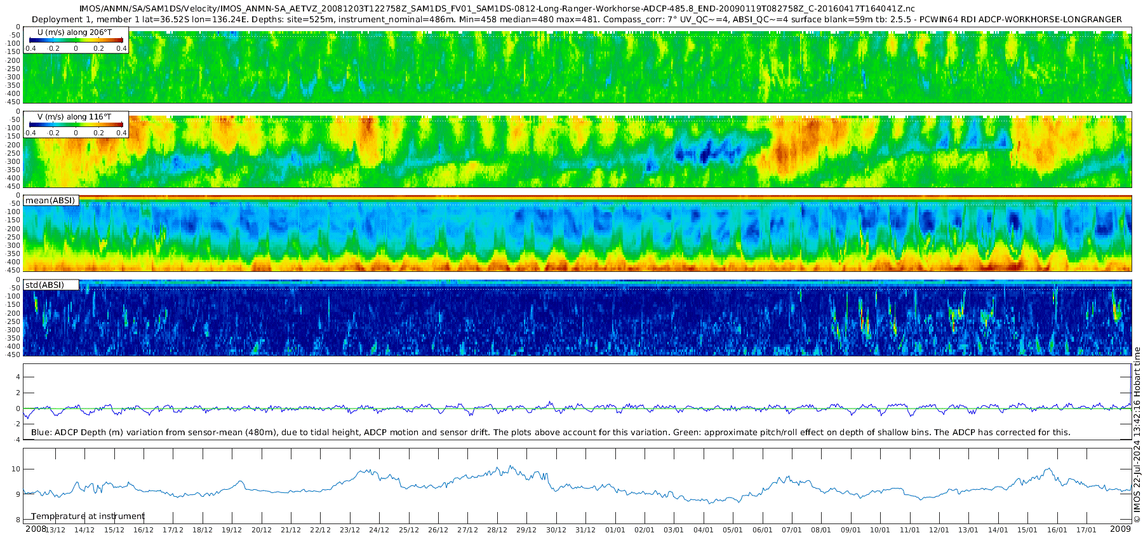Image resolution: width=1143 pixels, height=540 pixels.
Task: Click the '10/01' date tick label
Action: (x=881, y=530)
